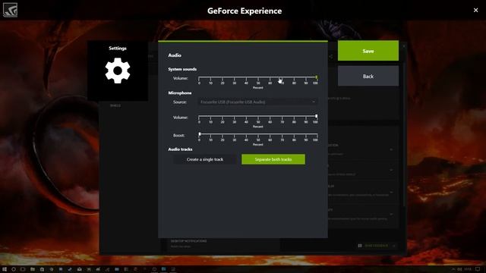Screen dimensions: 486x273
Task: Open the Action Center notifications icon
Action: point(478,269)
